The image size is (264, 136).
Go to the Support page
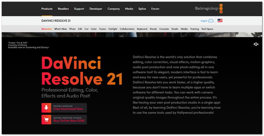click(79, 9)
